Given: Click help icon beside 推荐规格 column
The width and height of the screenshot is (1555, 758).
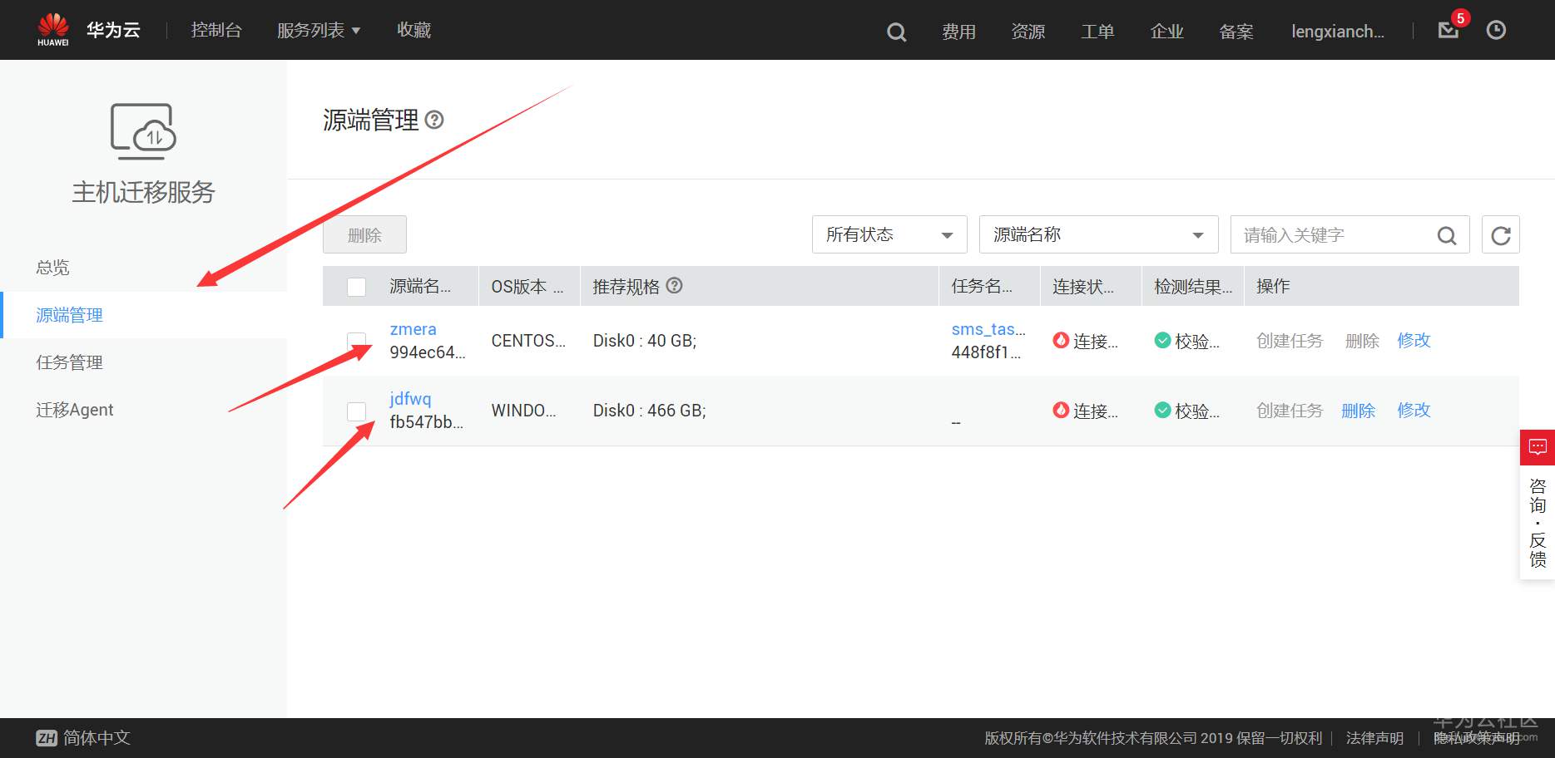Looking at the screenshot, I should (675, 286).
